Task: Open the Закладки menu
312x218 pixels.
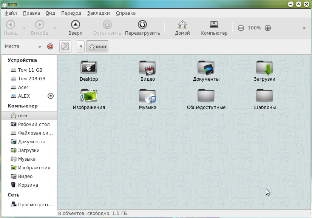Action: [98, 13]
